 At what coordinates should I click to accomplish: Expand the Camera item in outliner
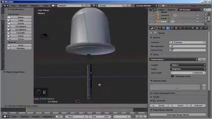pyautogui.click(x=154, y=15)
